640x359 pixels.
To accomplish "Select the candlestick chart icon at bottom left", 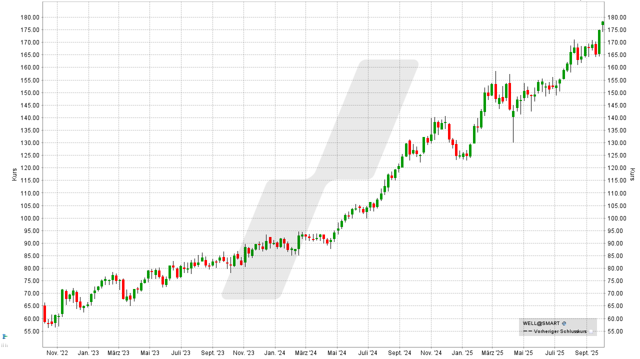I will click(x=4, y=336).
